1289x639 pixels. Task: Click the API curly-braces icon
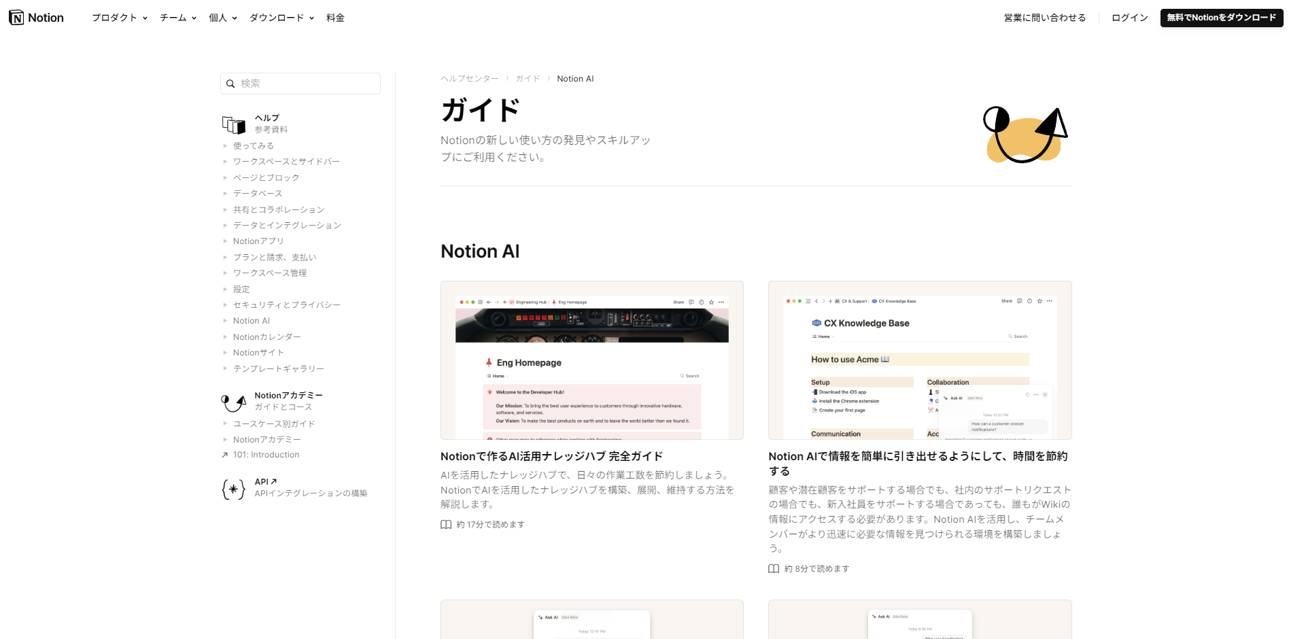233,488
